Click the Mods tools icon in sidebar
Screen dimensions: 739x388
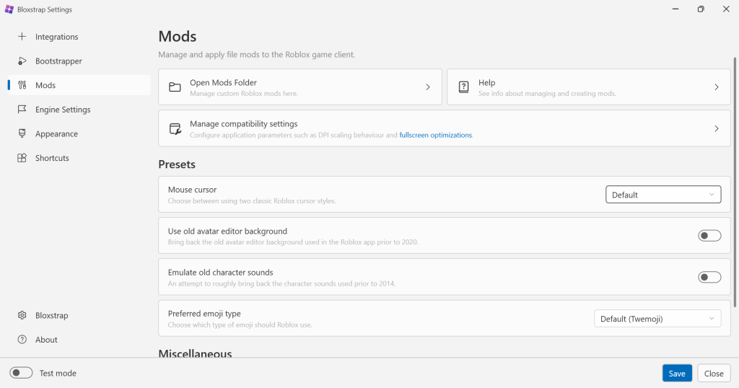pos(22,85)
